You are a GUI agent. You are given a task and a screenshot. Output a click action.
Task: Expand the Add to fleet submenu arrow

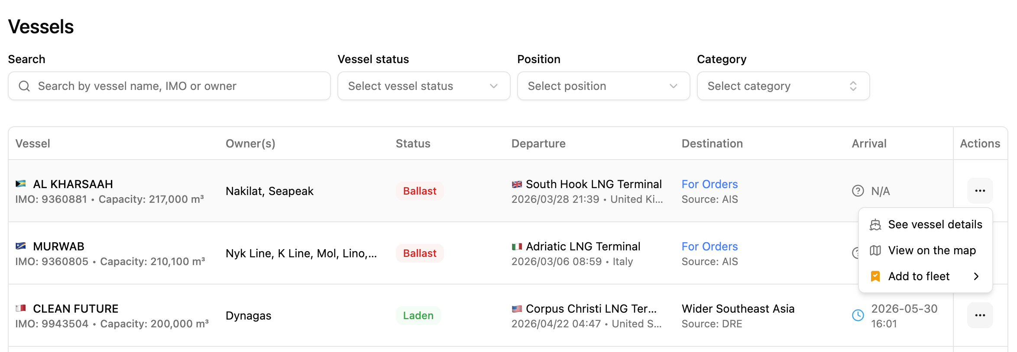(976, 276)
